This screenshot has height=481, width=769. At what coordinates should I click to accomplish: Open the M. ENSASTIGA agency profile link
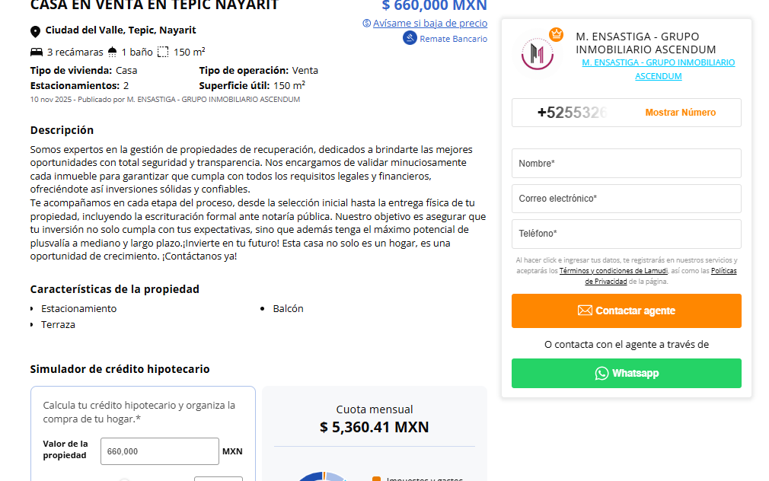(659, 69)
